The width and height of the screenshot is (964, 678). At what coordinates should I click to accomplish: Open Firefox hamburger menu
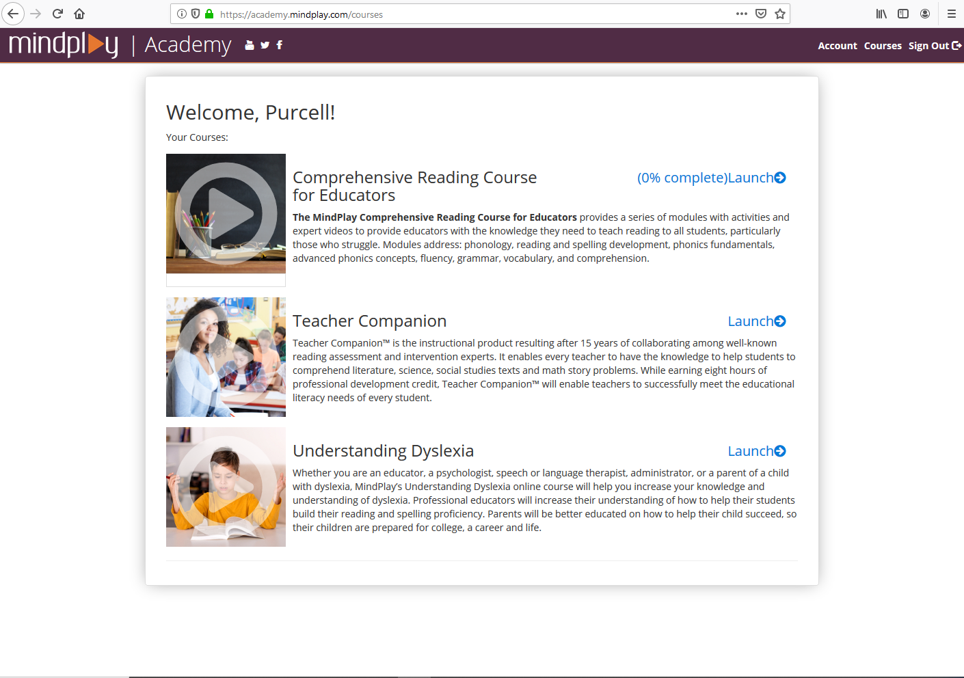coord(951,14)
